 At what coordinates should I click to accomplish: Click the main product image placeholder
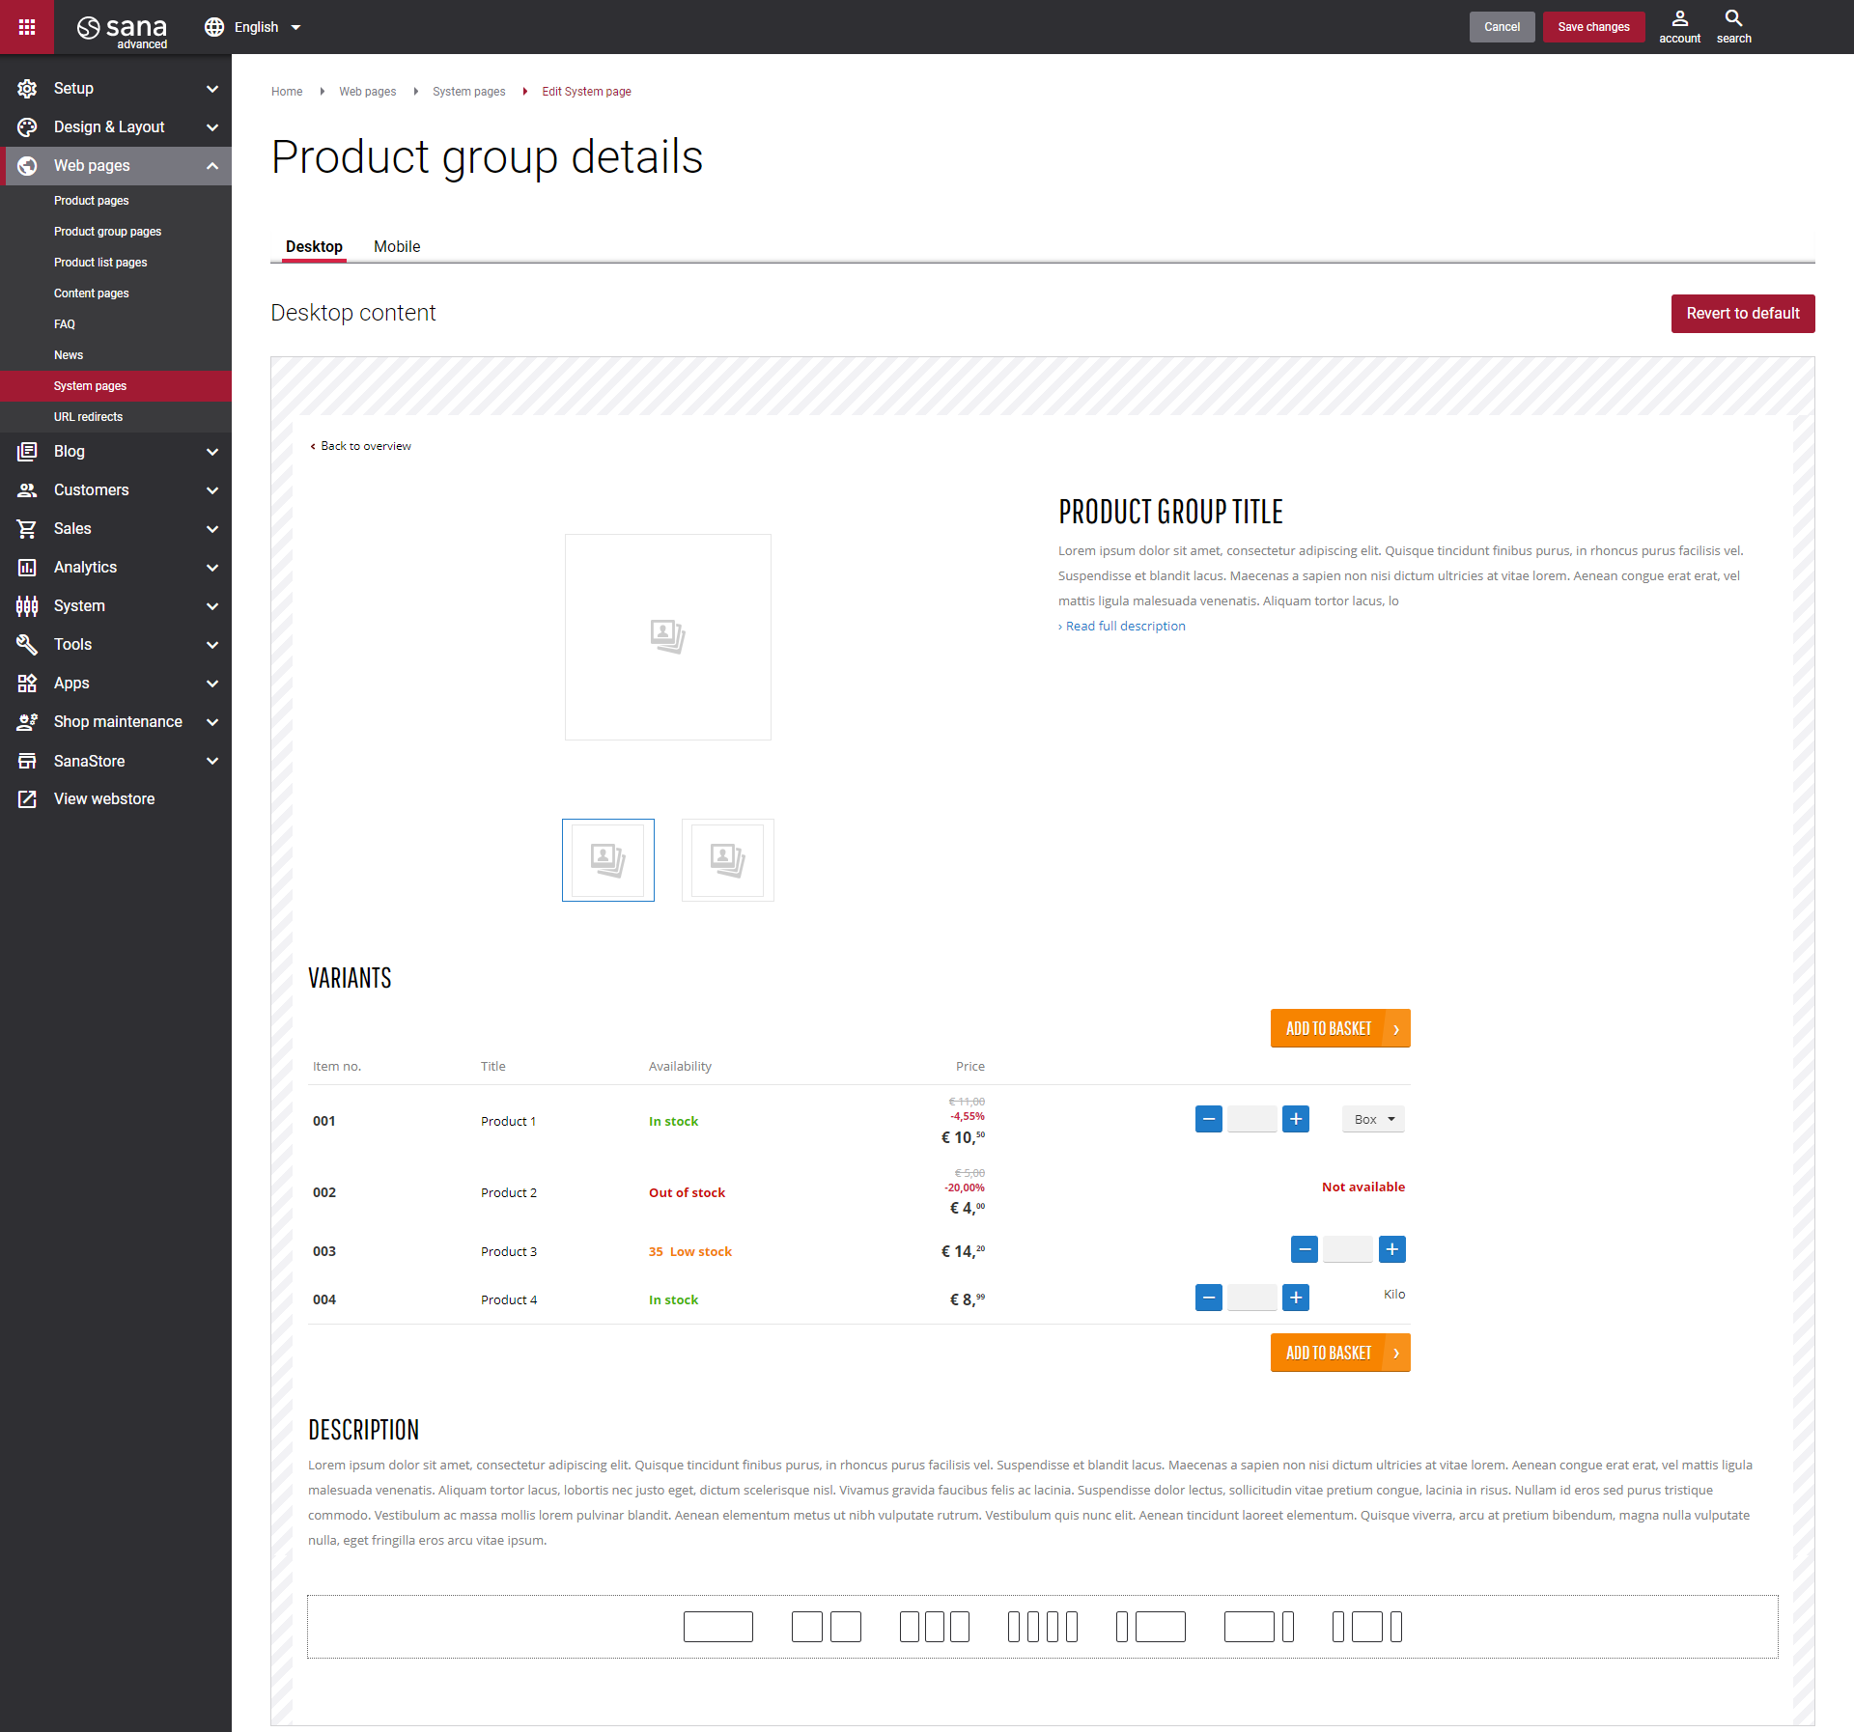[668, 637]
